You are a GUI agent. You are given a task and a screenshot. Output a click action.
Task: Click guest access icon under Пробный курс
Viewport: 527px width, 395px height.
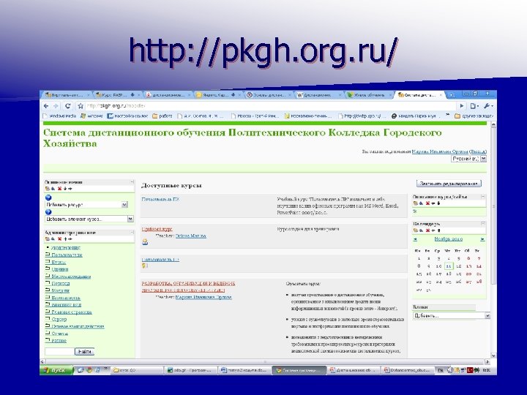coord(145,242)
